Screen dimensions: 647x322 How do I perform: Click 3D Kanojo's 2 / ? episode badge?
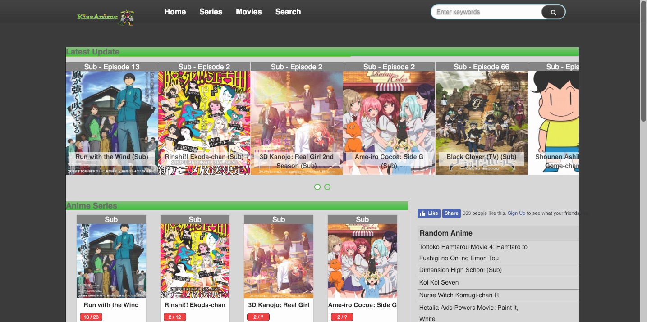tap(258, 317)
